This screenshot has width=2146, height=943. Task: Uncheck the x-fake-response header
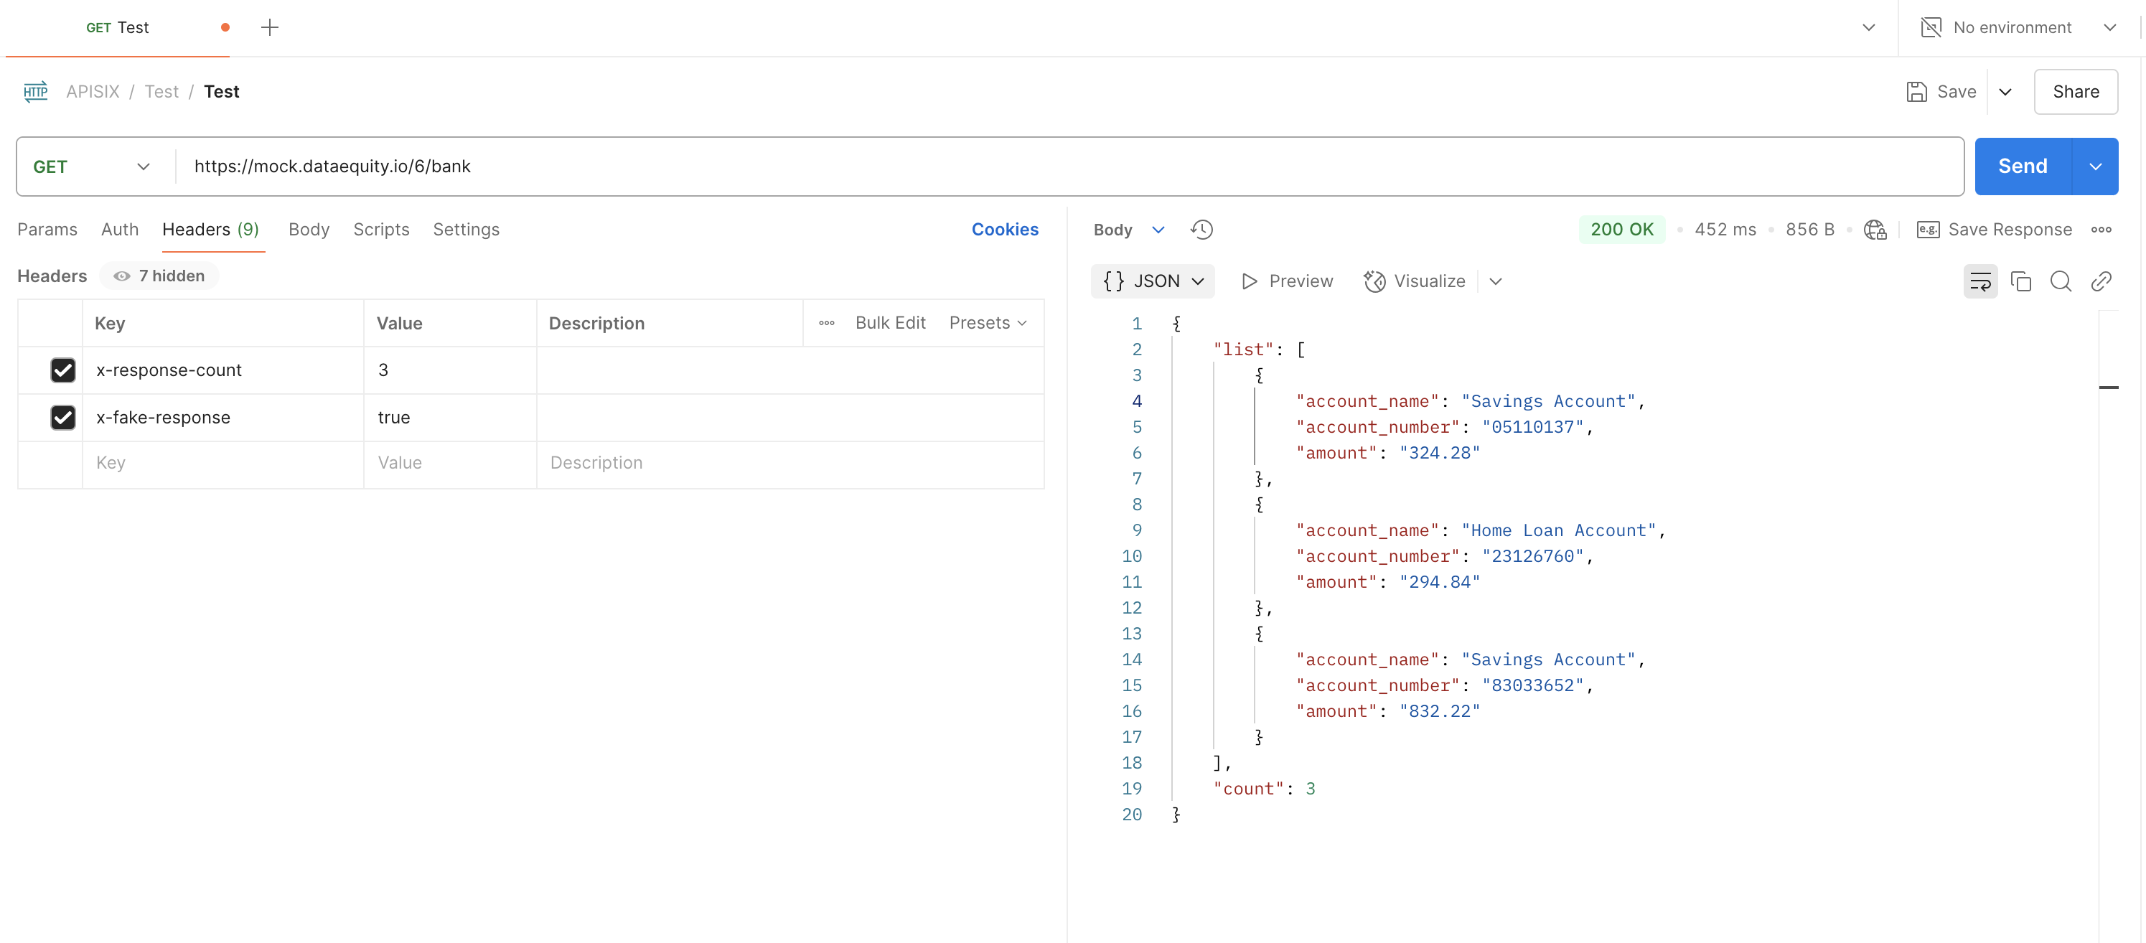click(62, 418)
